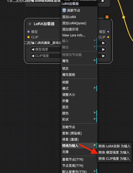Click the yellow CLIP output socket
133x173 pixels.
click(108, 37)
